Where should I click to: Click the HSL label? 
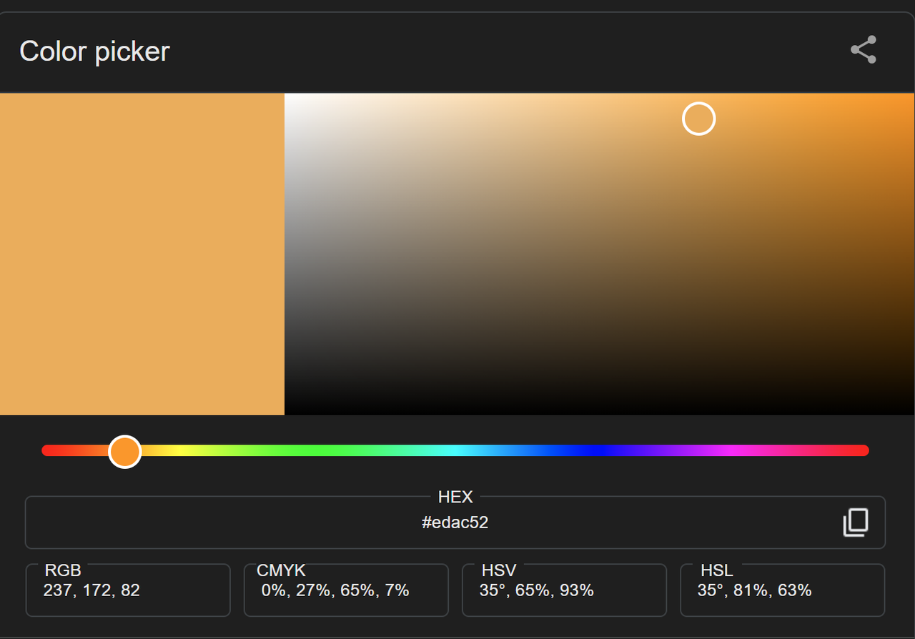[x=717, y=570]
